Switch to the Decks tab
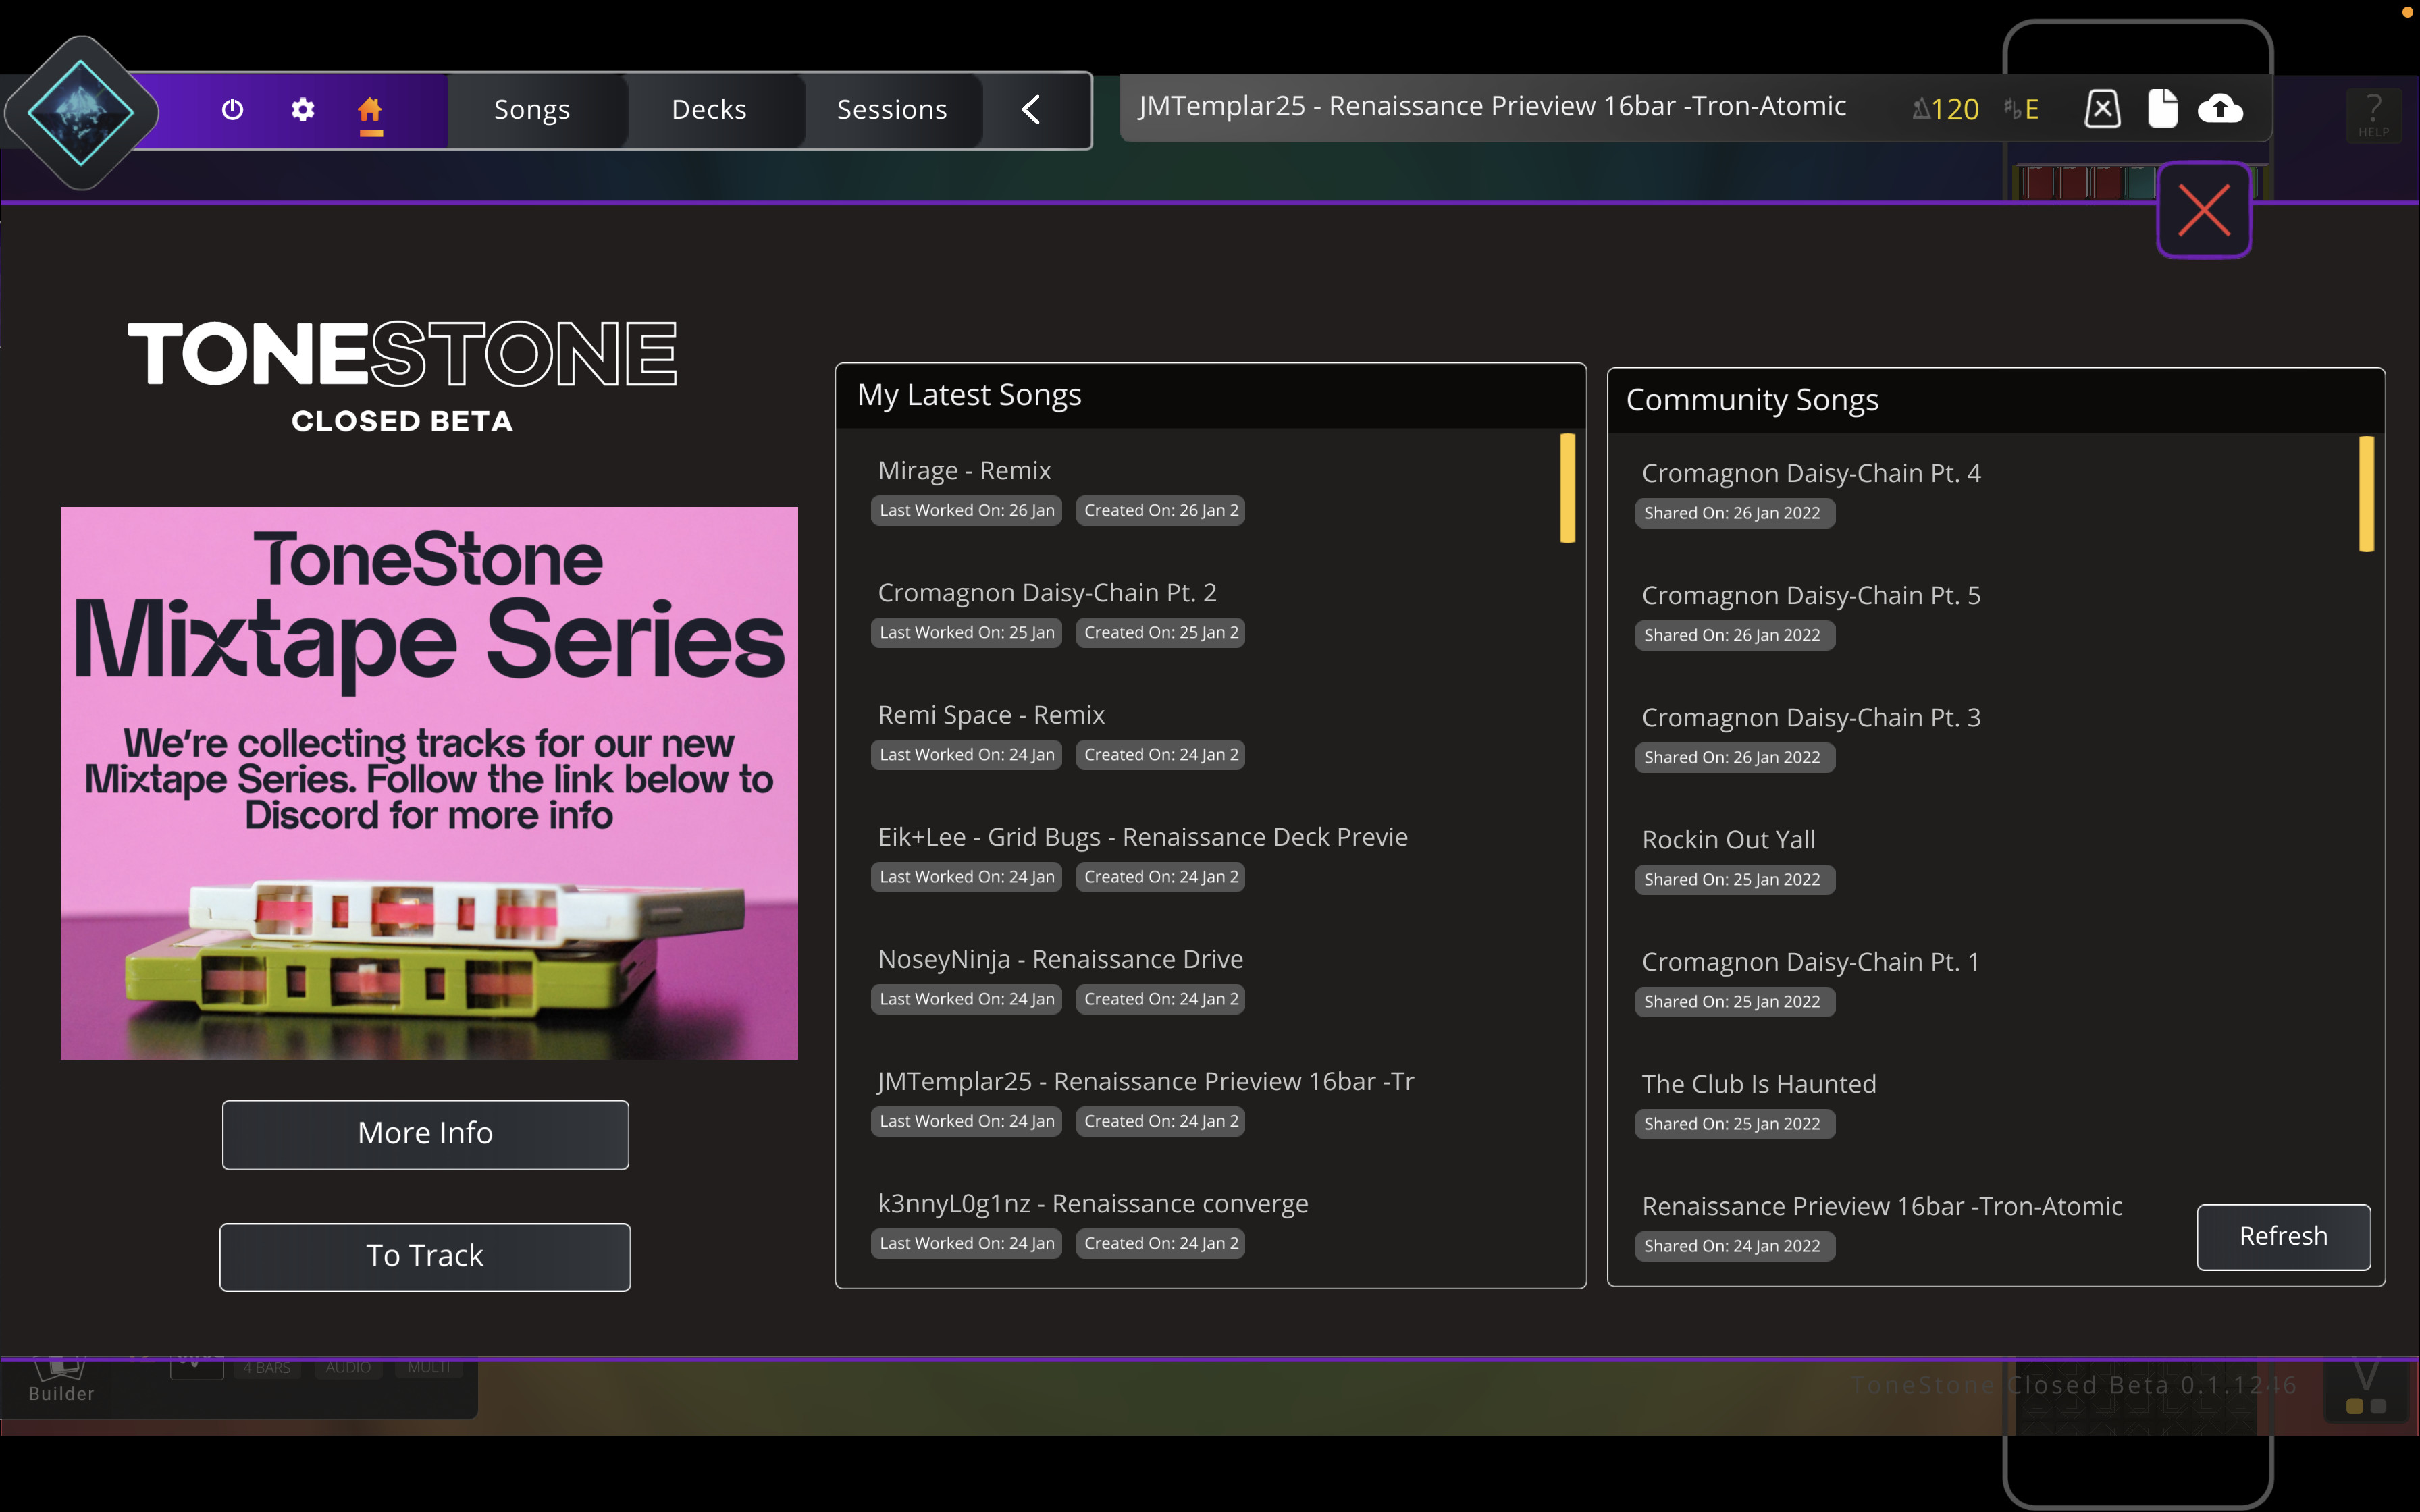Viewport: 2420px width, 1512px height. click(x=709, y=110)
